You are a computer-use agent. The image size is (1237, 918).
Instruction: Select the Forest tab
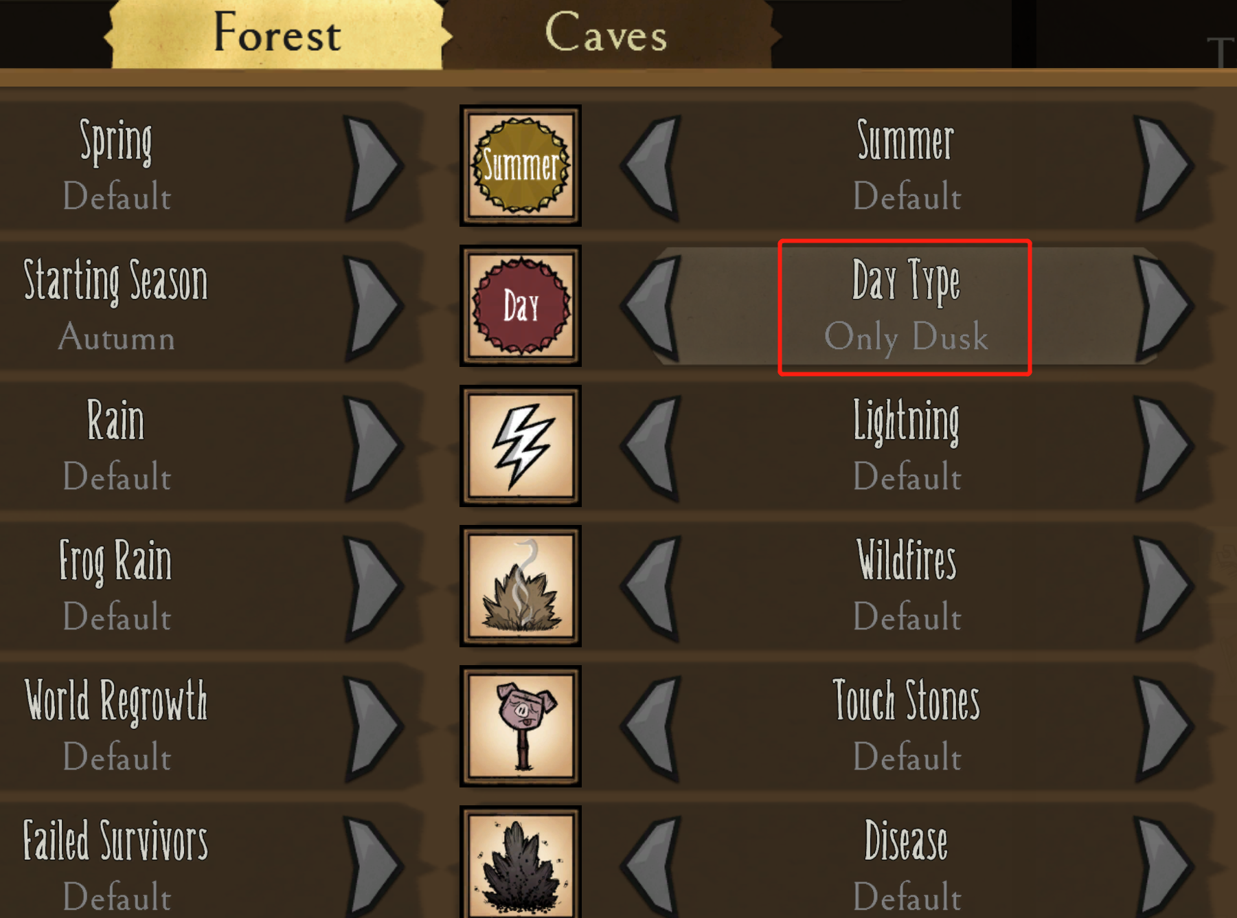277,34
